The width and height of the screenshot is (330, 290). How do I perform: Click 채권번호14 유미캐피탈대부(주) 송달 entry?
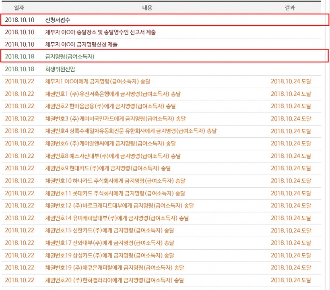(x=117, y=218)
